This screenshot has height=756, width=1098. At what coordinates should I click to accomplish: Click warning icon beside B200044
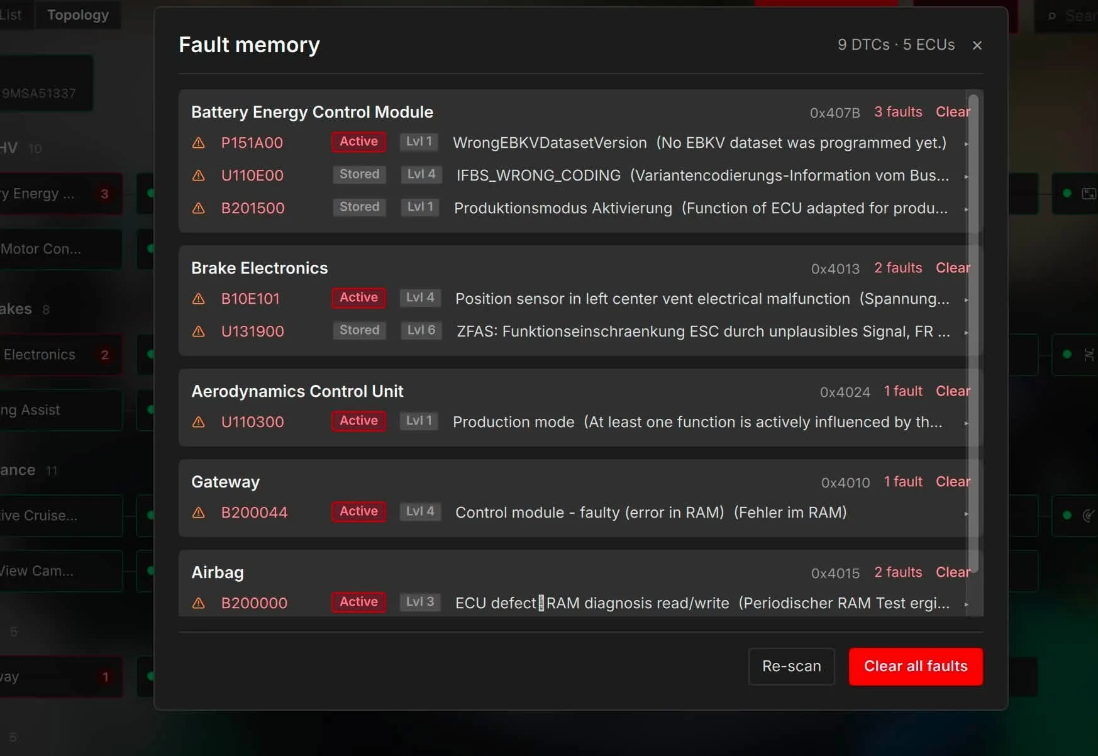click(199, 513)
